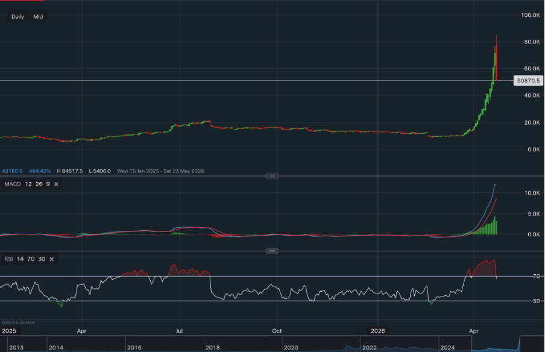
Task: Jump to 2020 in the navigator timeline
Action: 291,347
